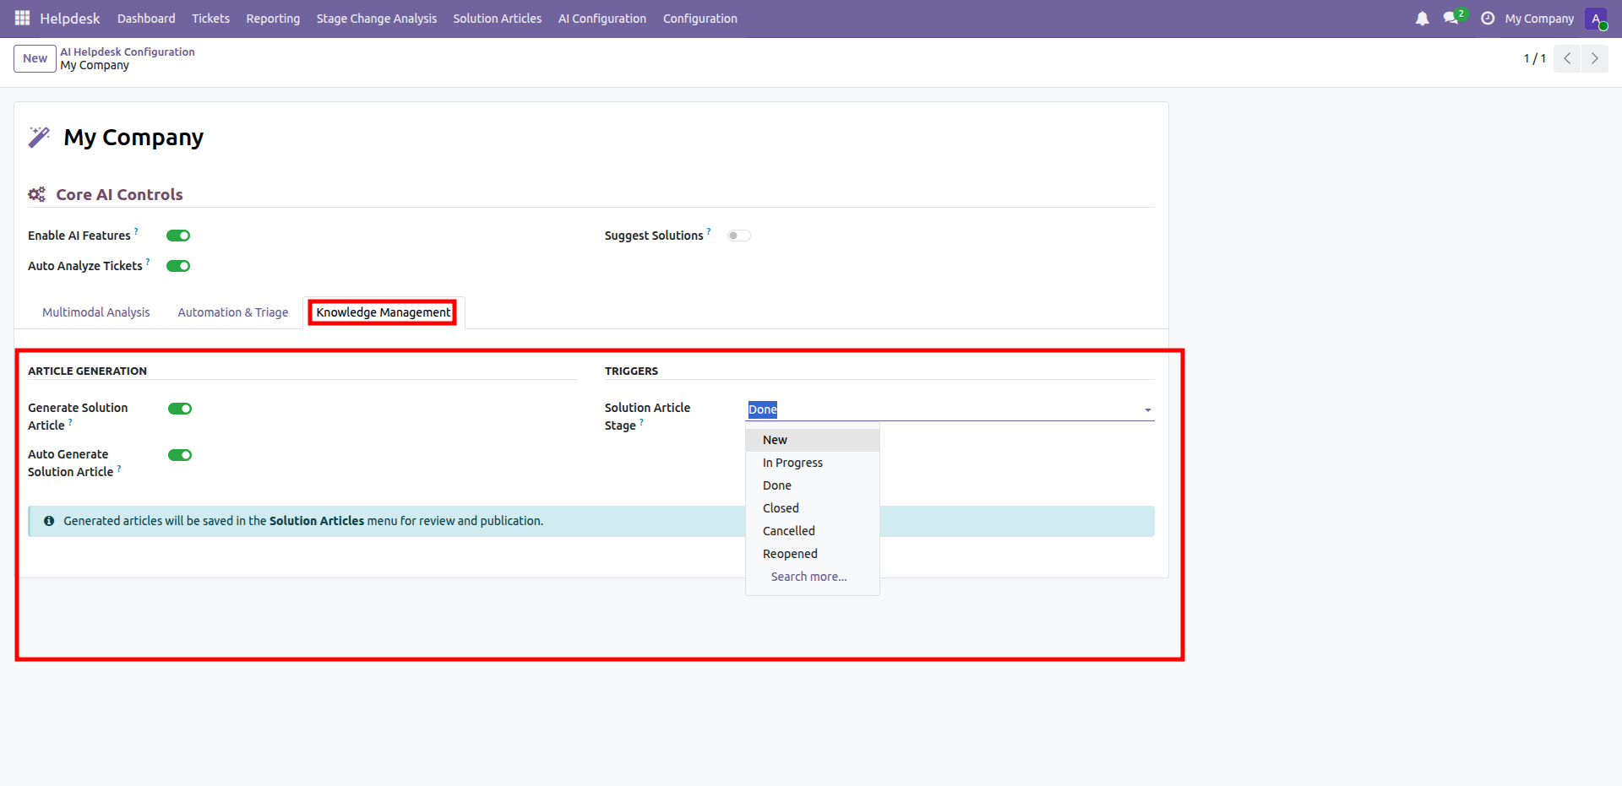1622x786 pixels.
Task: Click the My Company record title
Action: 133,138
